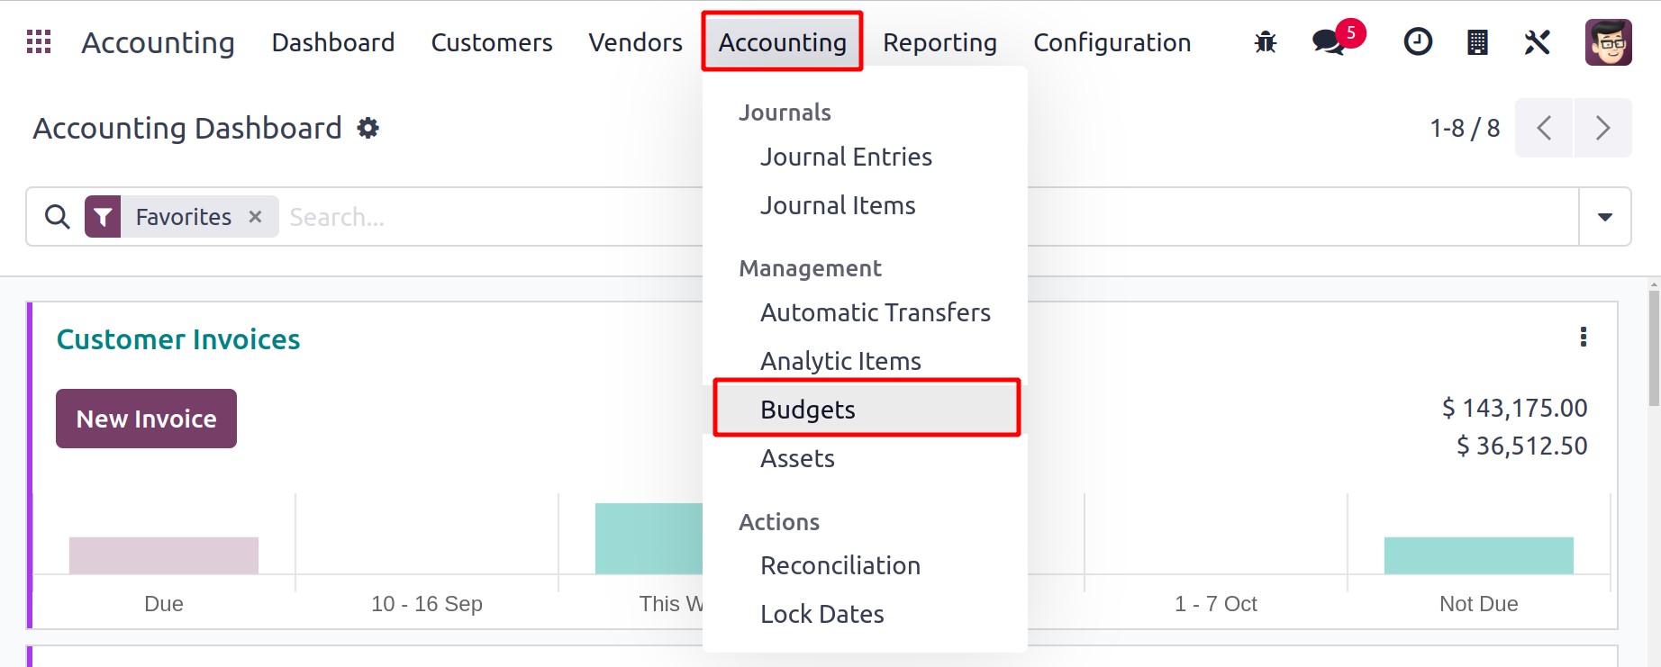Click the user avatar in the top bar
Screen dimensions: 1661x667
point(1609,42)
